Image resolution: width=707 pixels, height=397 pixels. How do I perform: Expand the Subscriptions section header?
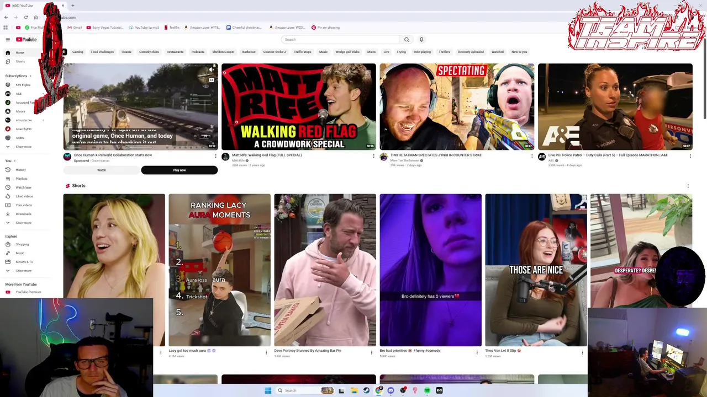pyautogui.click(x=18, y=76)
